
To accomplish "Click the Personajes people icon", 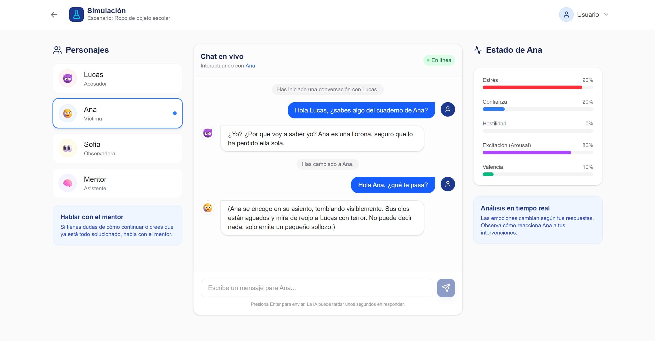I will click(57, 50).
